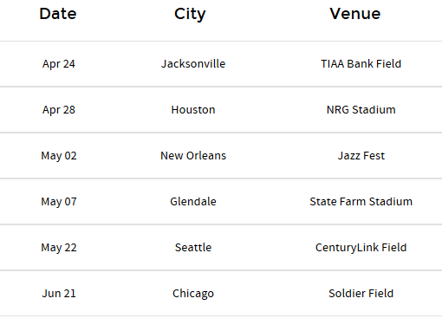
Task: Click the City column header
Action: (190, 15)
